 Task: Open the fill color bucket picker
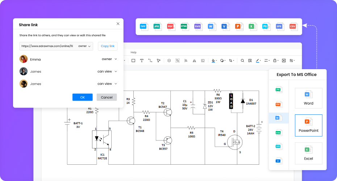[x=214, y=60]
